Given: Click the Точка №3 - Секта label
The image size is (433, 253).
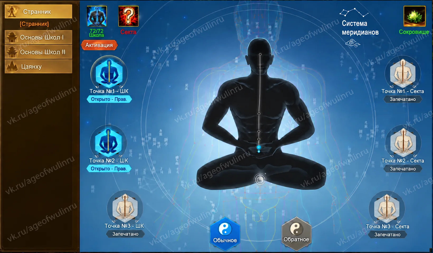Looking at the screenshot, I should (x=387, y=227).
